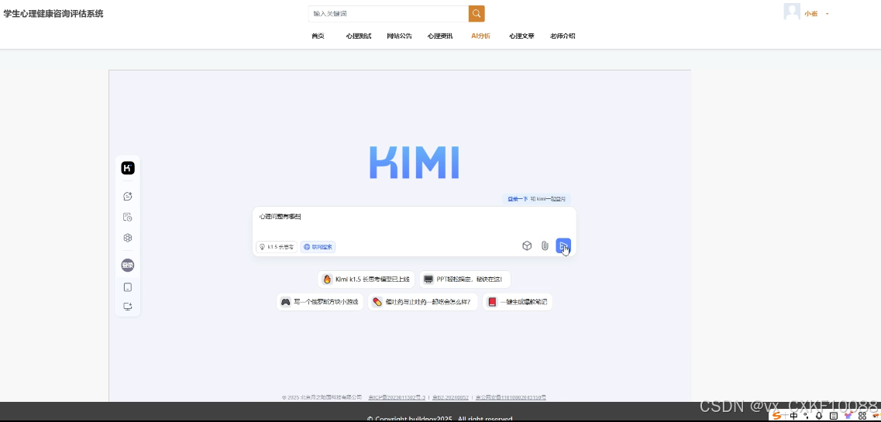Open chat history icon in Kimi sidebar

[x=128, y=217]
